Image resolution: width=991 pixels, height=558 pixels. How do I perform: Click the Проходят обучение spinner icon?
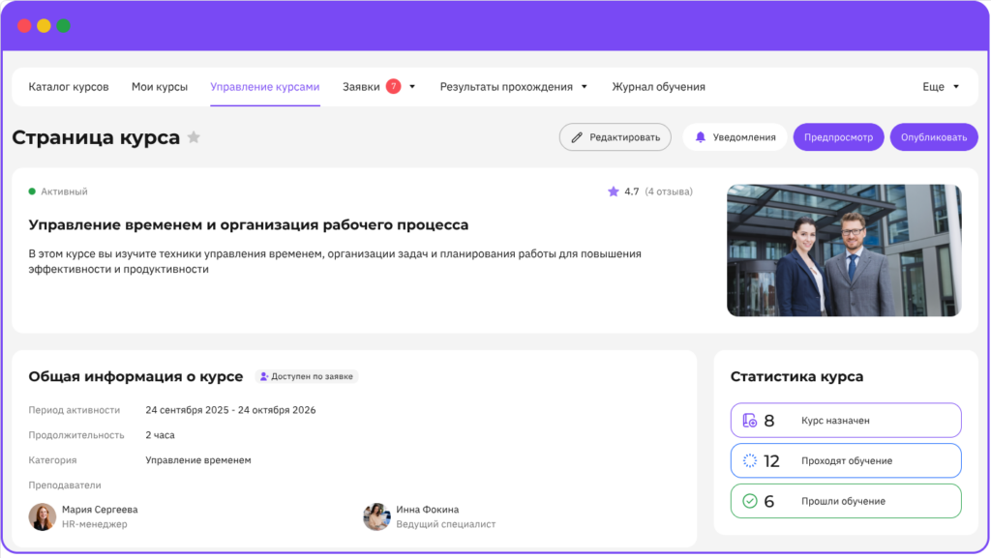tap(750, 460)
